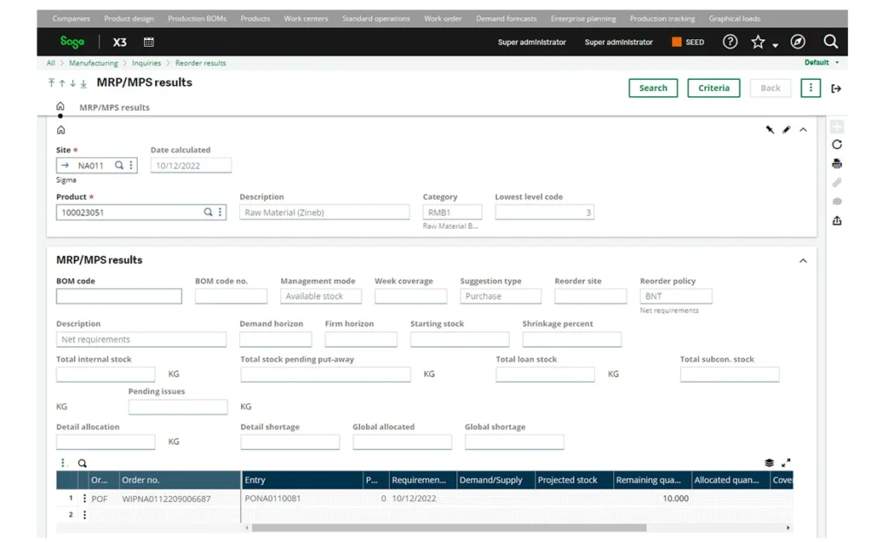Open the compass navigation icon

pos(797,42)
